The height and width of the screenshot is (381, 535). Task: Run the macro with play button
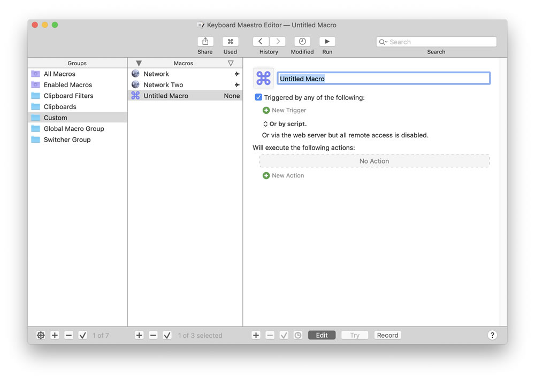pyautogui.click(x=327, y=42)
